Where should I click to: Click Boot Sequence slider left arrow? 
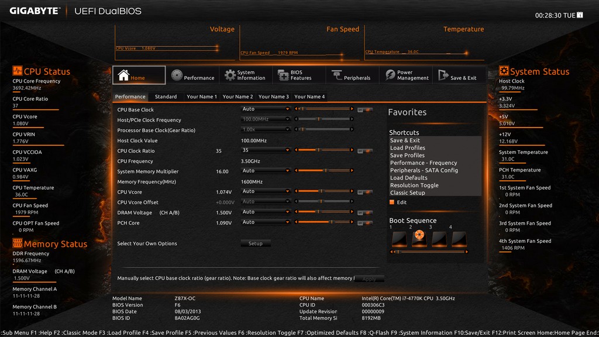click(x=391, y=252)
